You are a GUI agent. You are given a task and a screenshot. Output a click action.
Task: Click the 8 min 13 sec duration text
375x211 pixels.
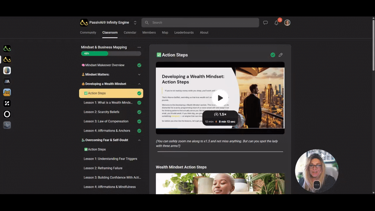(227, 122)
